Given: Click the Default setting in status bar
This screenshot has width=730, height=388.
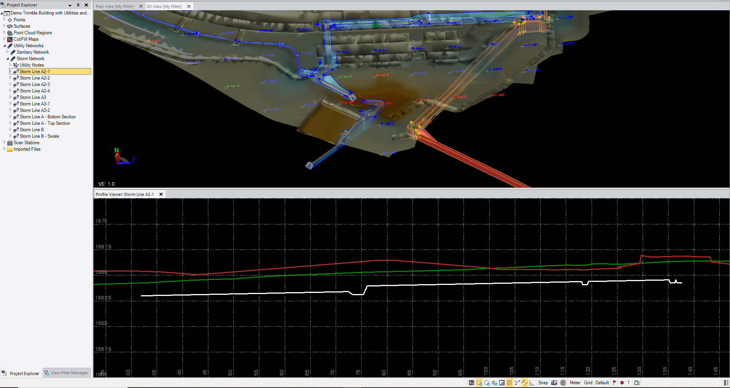Looking at the screenshot, I should tap(602, 383).
